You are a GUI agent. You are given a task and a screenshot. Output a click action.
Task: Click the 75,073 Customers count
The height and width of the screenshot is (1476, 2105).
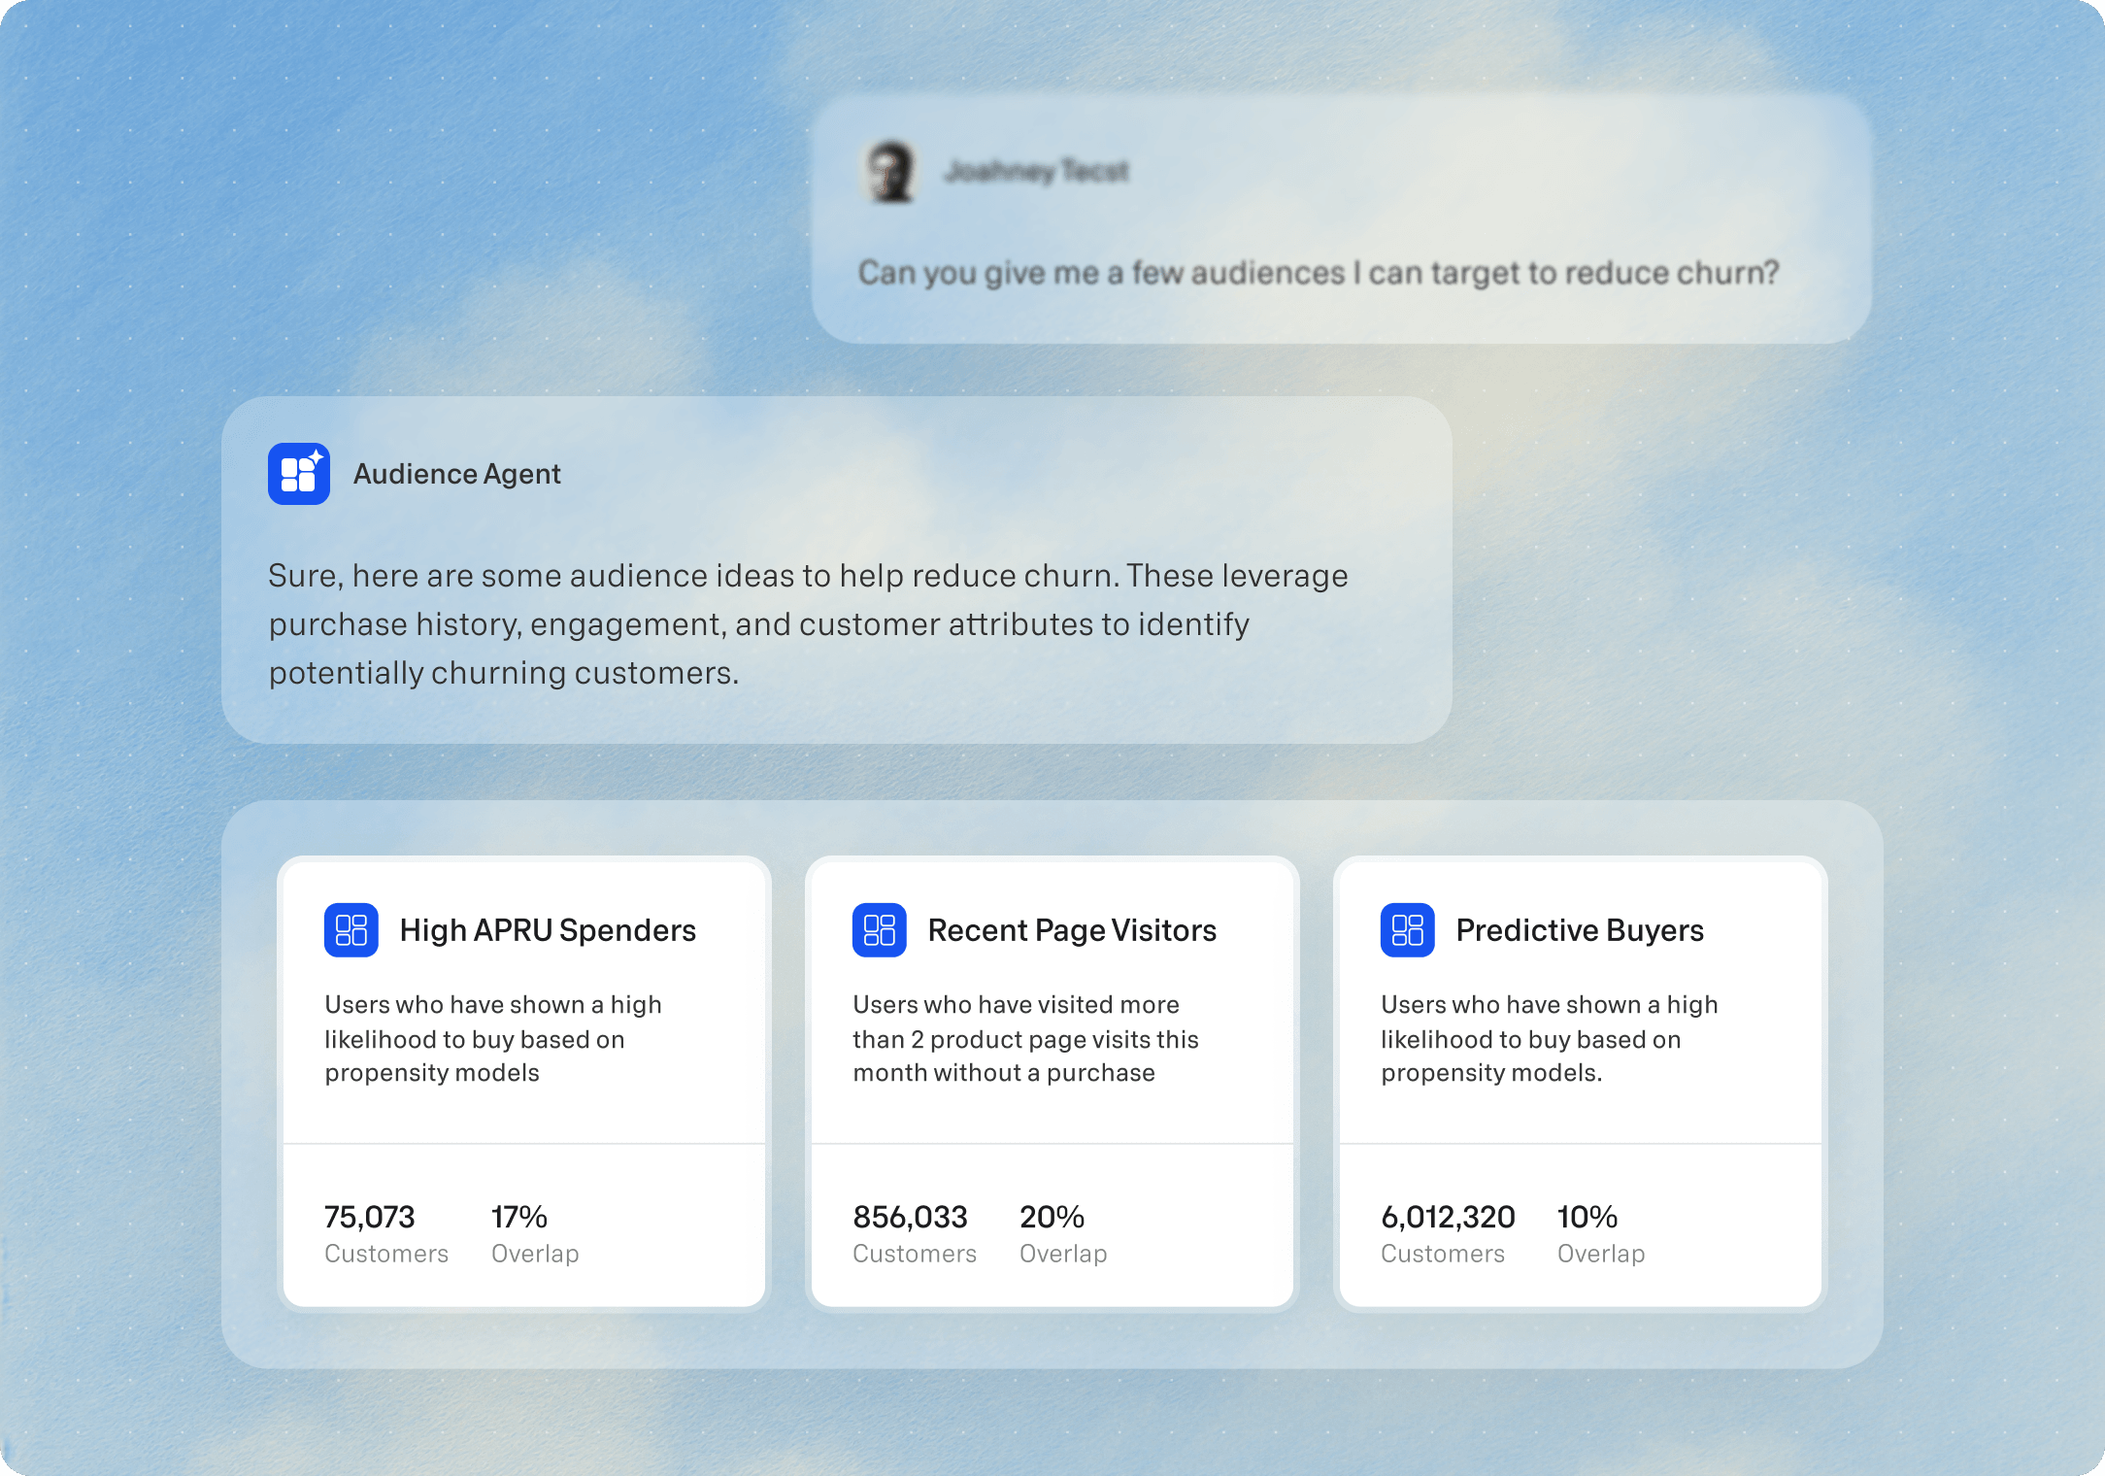coord(370,1218)
